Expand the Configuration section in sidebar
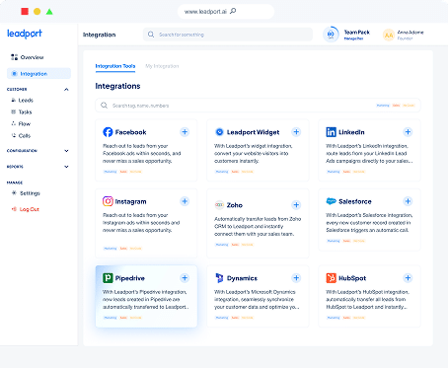The width and height of the screenshot is (448, 368). [66, 151]
